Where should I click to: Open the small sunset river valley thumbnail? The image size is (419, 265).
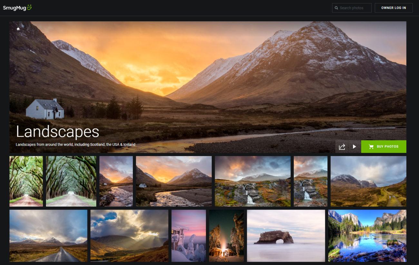[x=116, y=181]
